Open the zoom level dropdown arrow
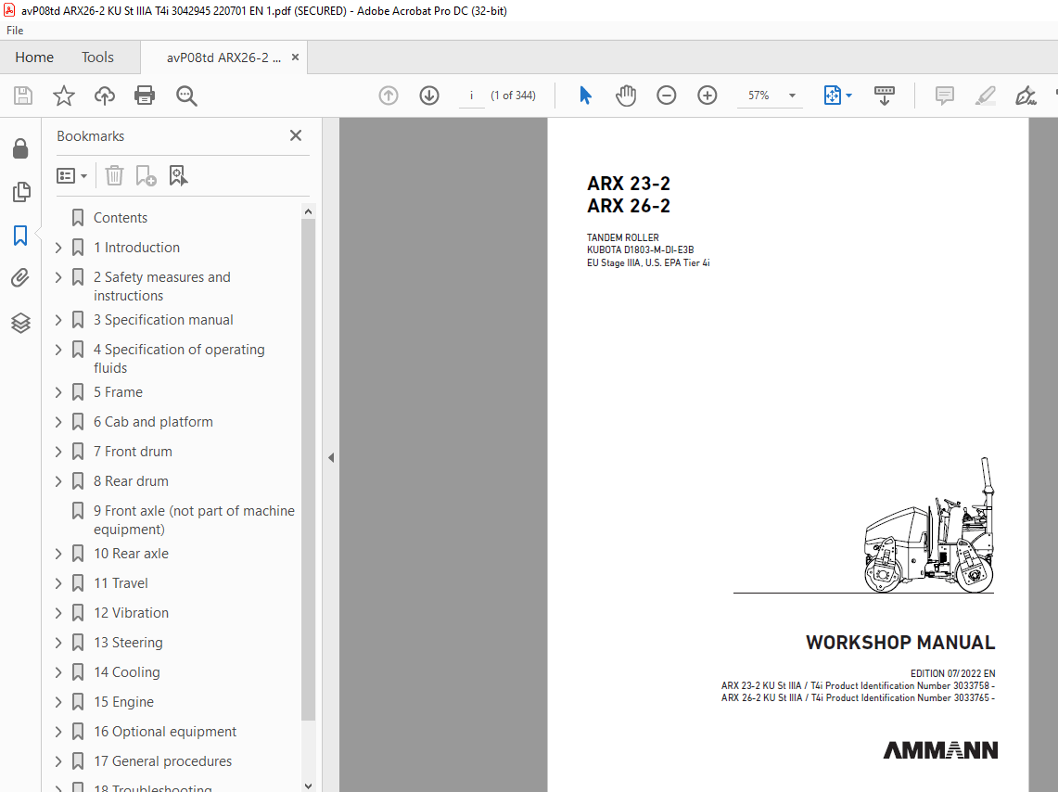 (792, 96)
